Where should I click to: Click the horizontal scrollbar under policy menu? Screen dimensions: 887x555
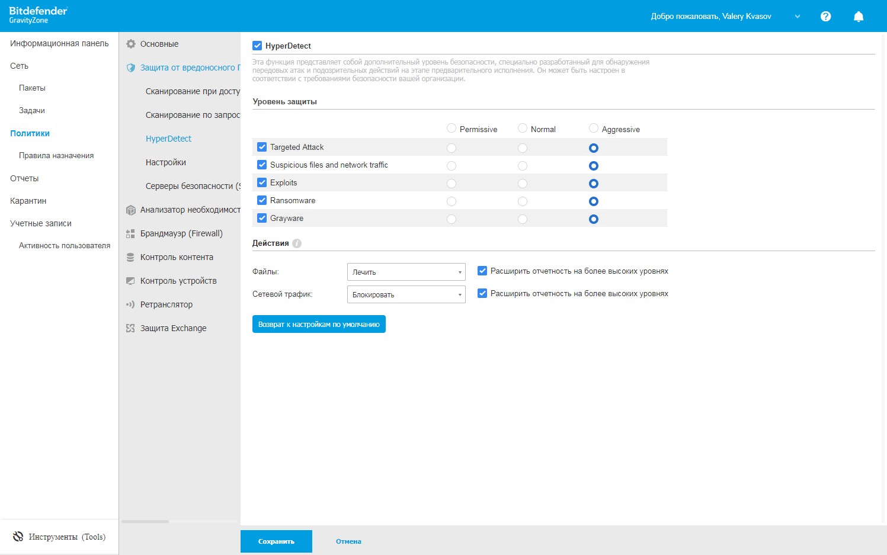point(145,521)
